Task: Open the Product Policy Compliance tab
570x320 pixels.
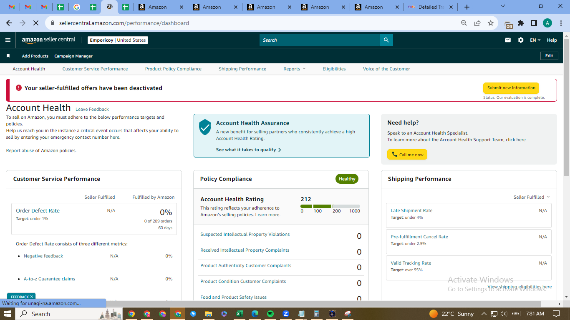Action: [173, 69]
